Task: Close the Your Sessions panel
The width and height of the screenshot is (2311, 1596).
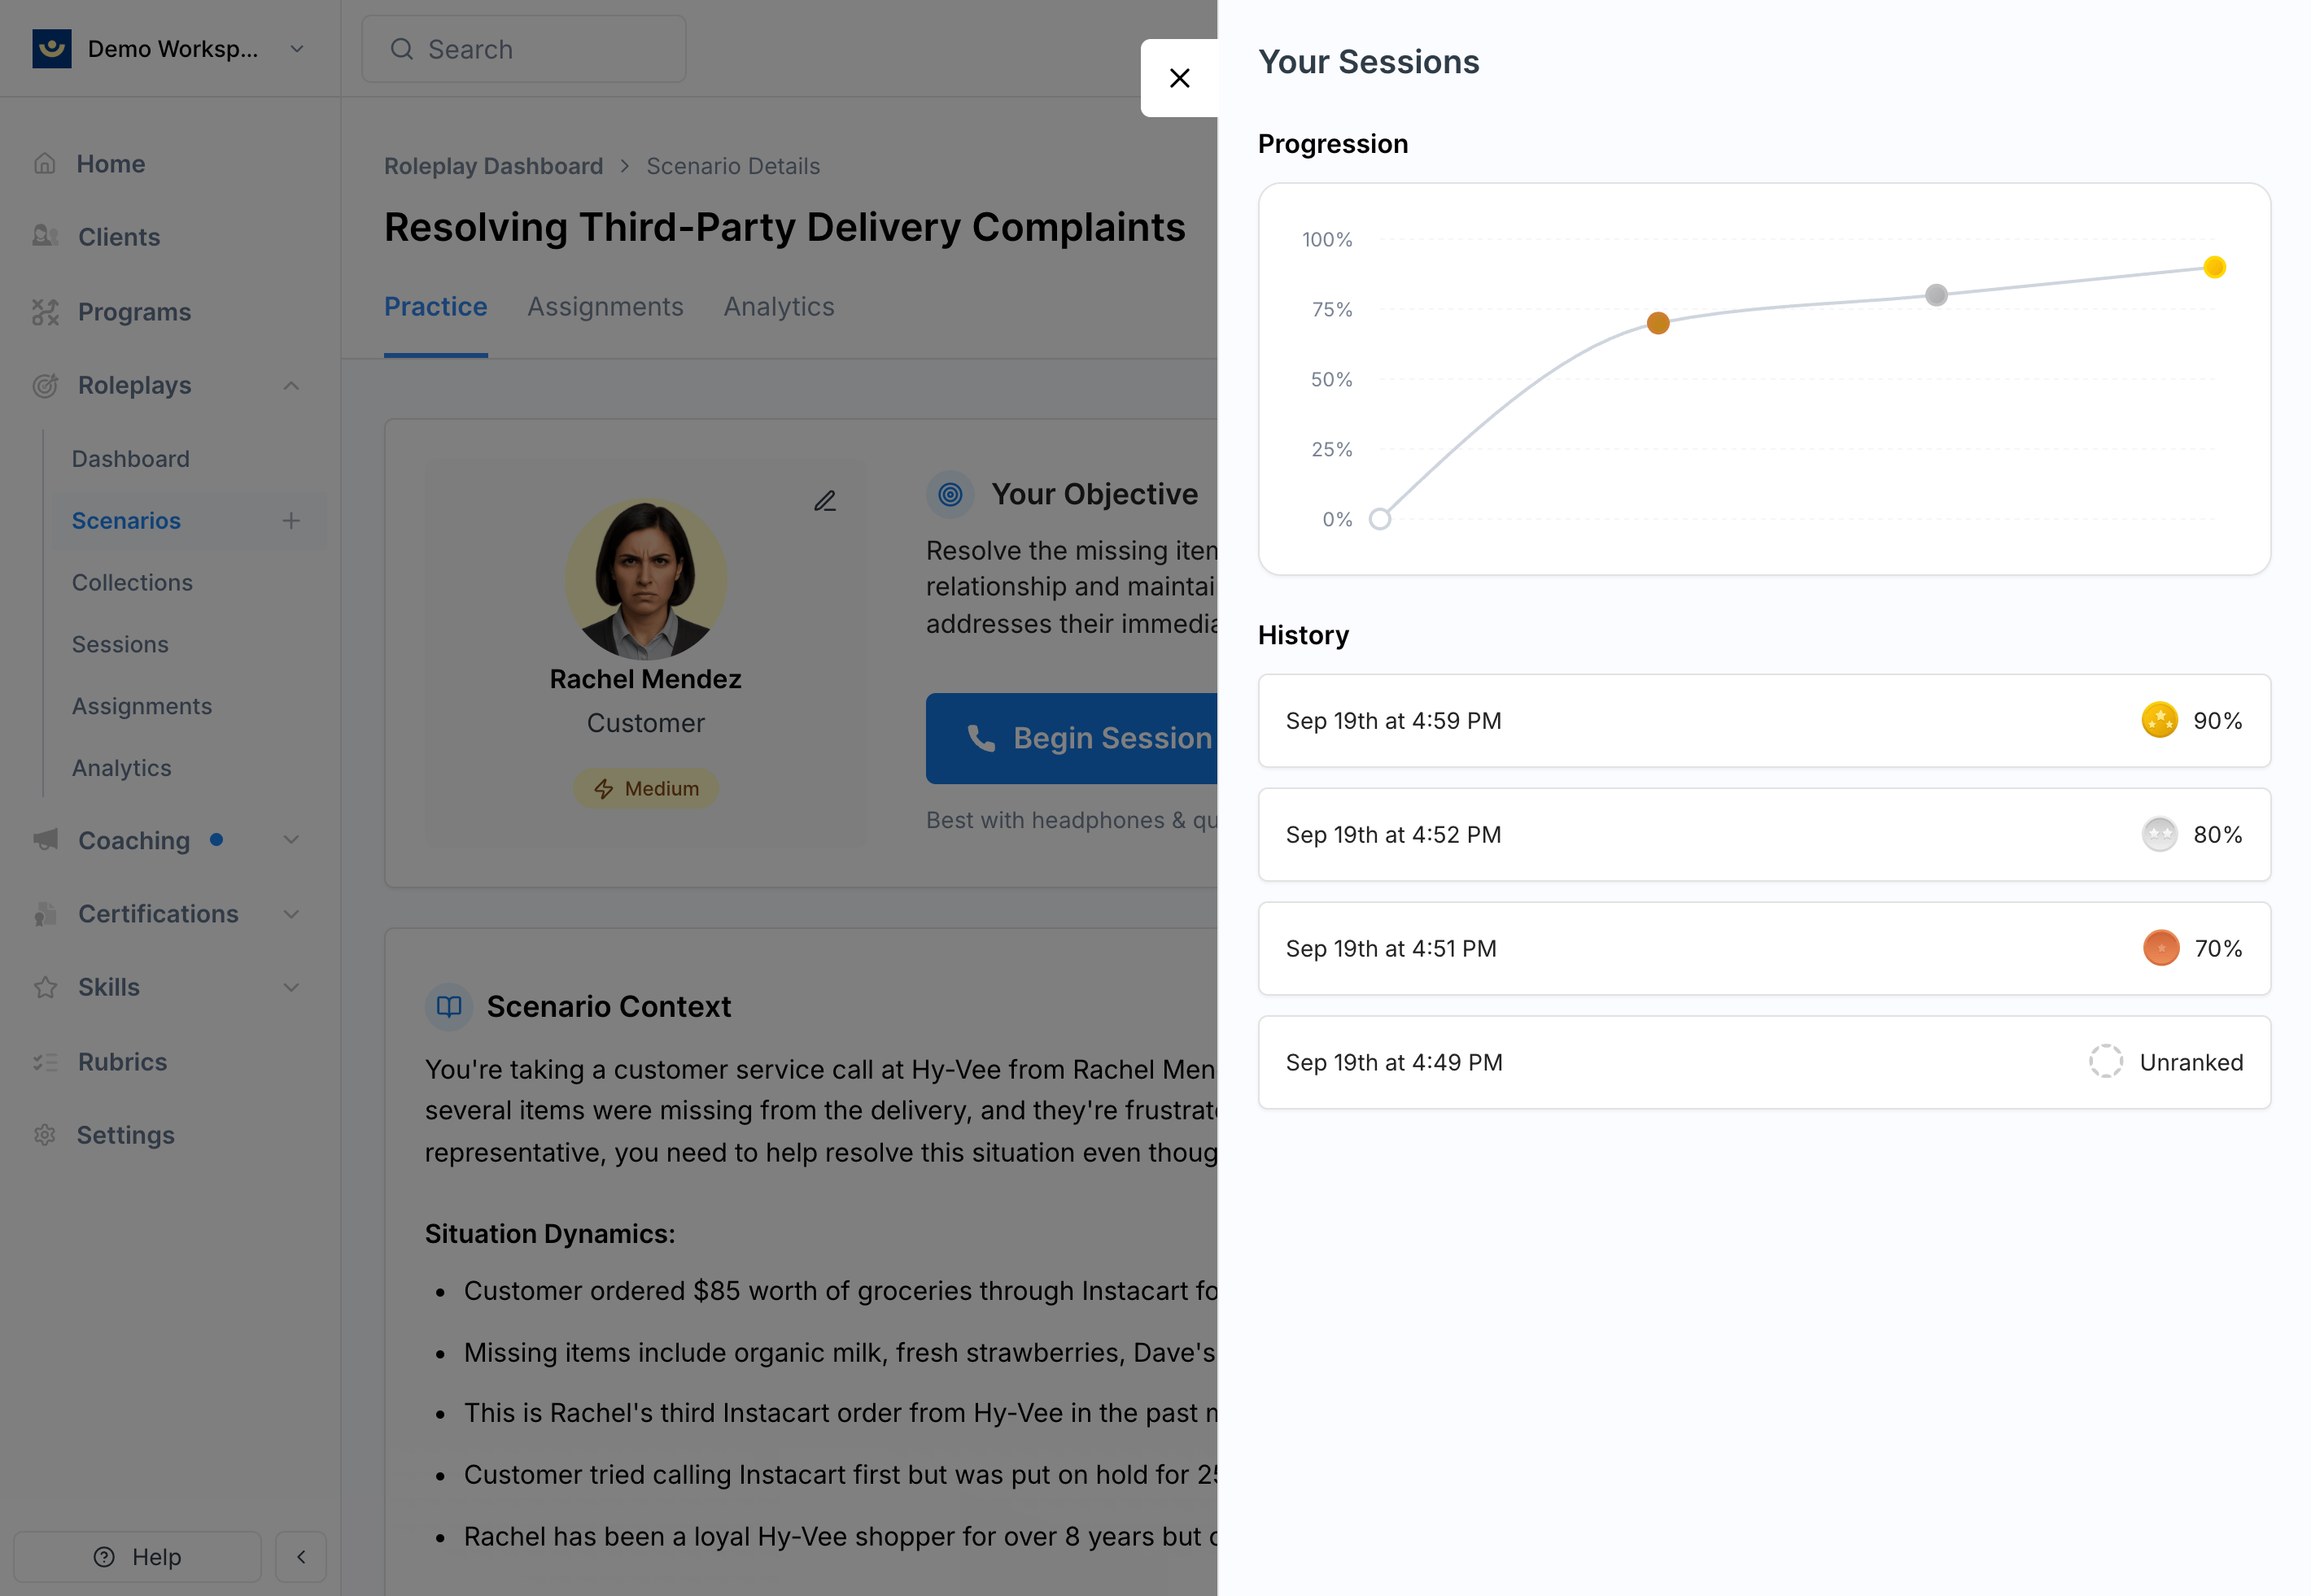Action: [x=1180, y=78]
